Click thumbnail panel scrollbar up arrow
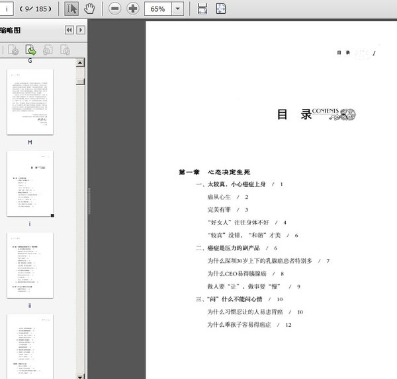 [80, 63]
